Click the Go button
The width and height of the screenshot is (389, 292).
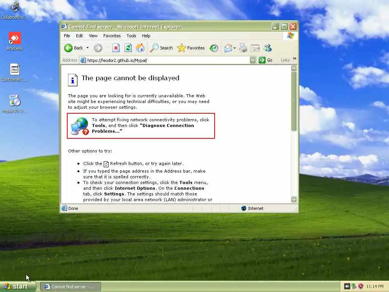tap(266, 60)
